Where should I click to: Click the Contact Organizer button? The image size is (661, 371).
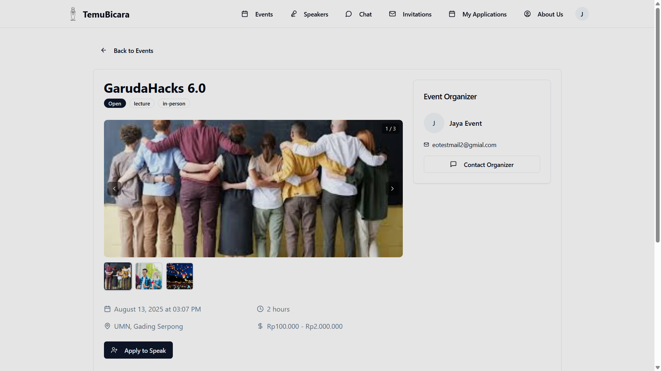click(482, 165)
